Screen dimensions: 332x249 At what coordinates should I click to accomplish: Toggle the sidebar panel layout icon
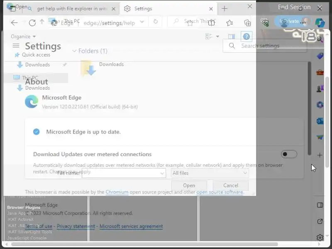click(320, 205)
